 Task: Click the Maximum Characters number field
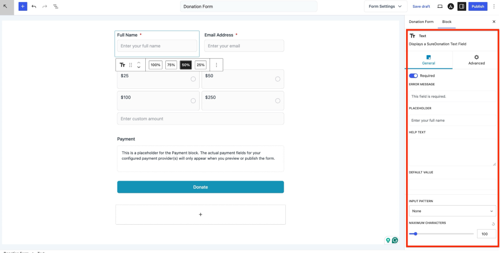tap(487, 234)
